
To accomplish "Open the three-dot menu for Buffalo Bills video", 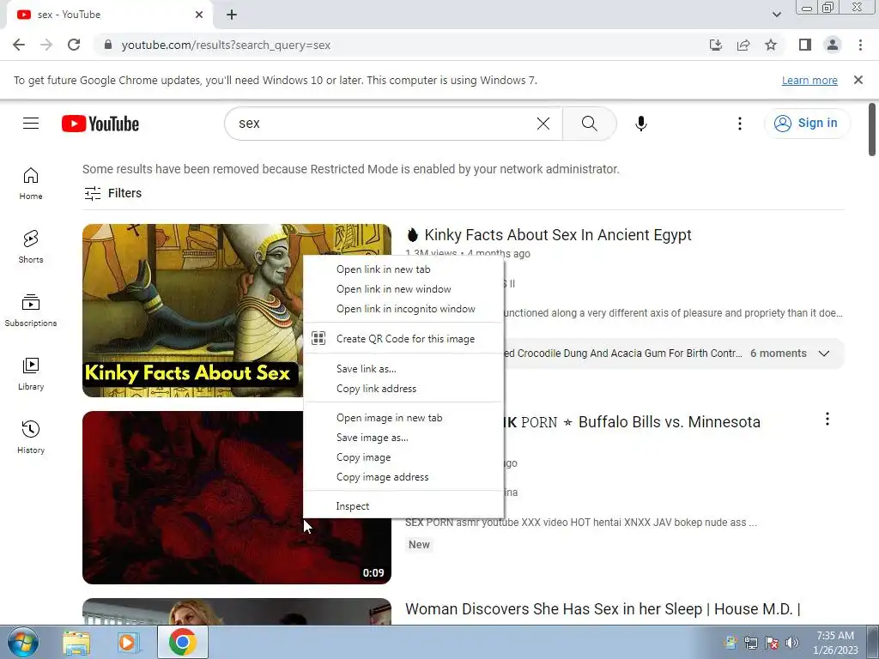I will point(827,419).
